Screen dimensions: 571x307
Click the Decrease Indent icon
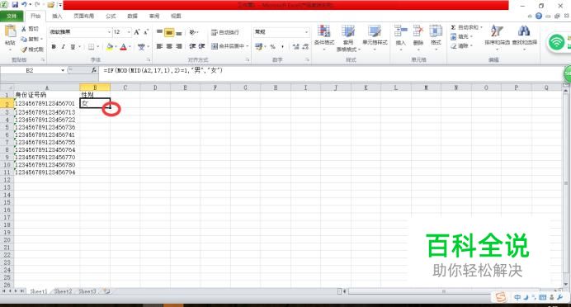(192, 46)
